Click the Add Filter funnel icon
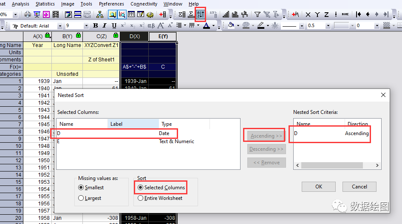The width and height of the screenshot is (402, 224). [258, 14]
